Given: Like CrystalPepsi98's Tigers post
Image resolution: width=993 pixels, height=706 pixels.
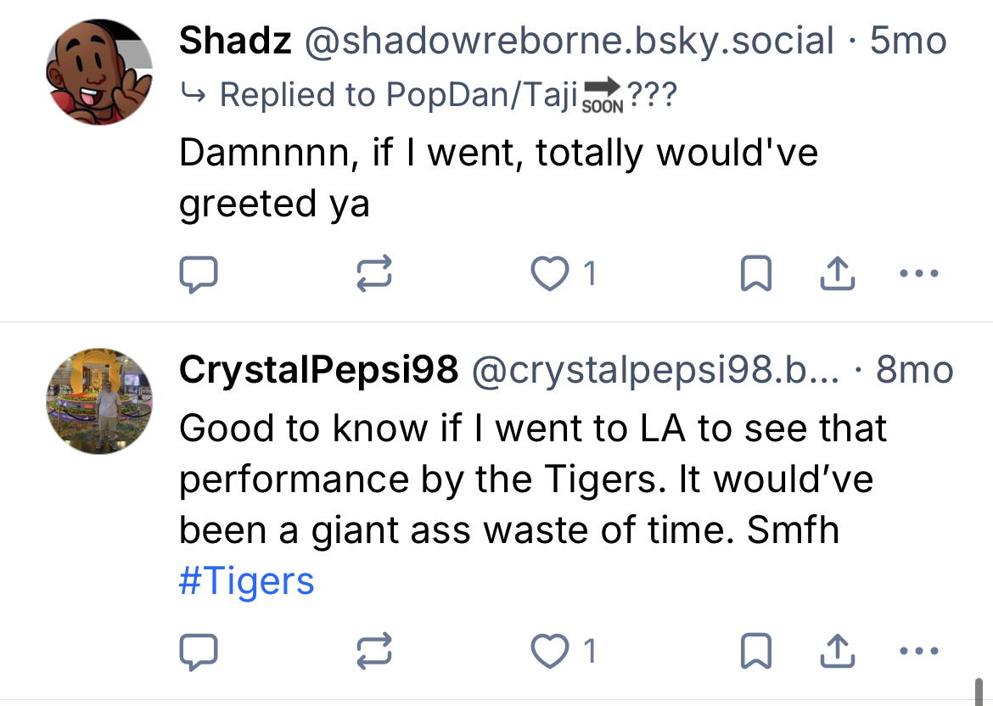Looking at the screenshot, I should [x=550, y=651].
